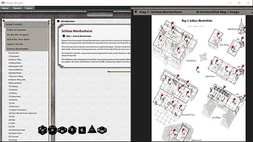
Task: Click back arrow beside the reference index
Action: [x=53, y=23]
